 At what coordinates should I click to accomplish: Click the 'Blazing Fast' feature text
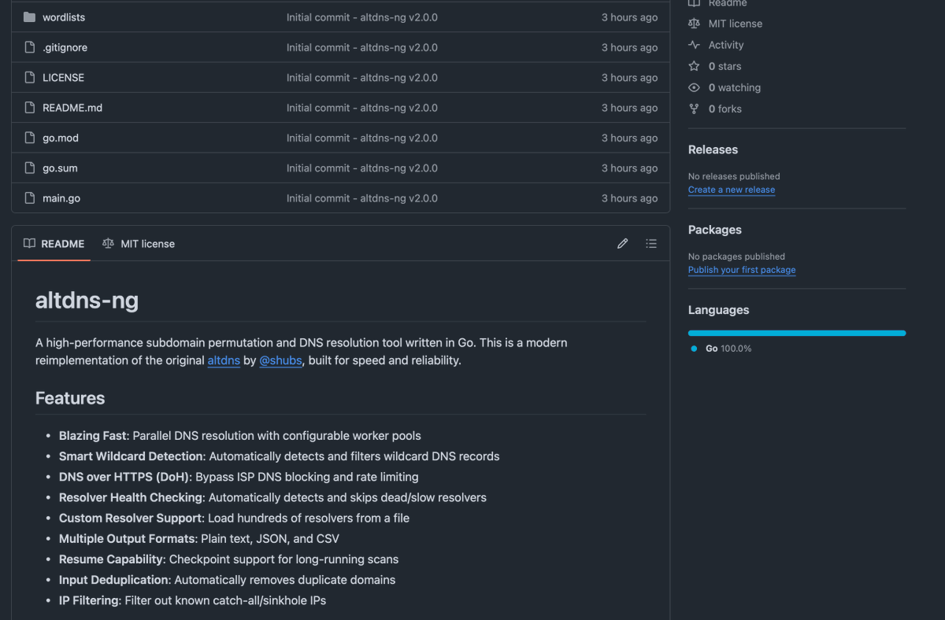(92, 436)
